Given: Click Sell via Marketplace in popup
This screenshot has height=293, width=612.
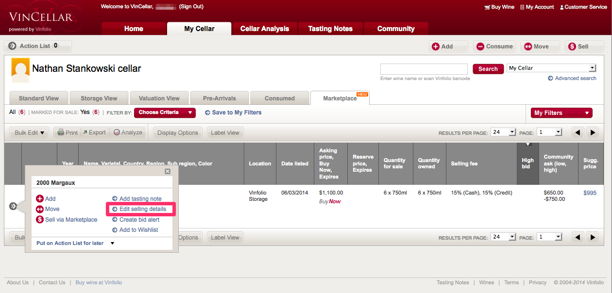Looking at the screenshot, I should pyautogui.click(x=67, y=220).
